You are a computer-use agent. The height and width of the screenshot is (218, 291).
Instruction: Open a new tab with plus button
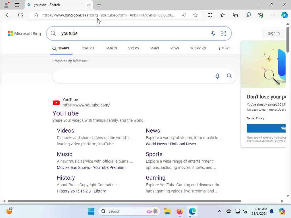coord(99,5)
